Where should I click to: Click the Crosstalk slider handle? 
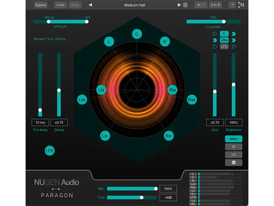[x=224, y=22]
